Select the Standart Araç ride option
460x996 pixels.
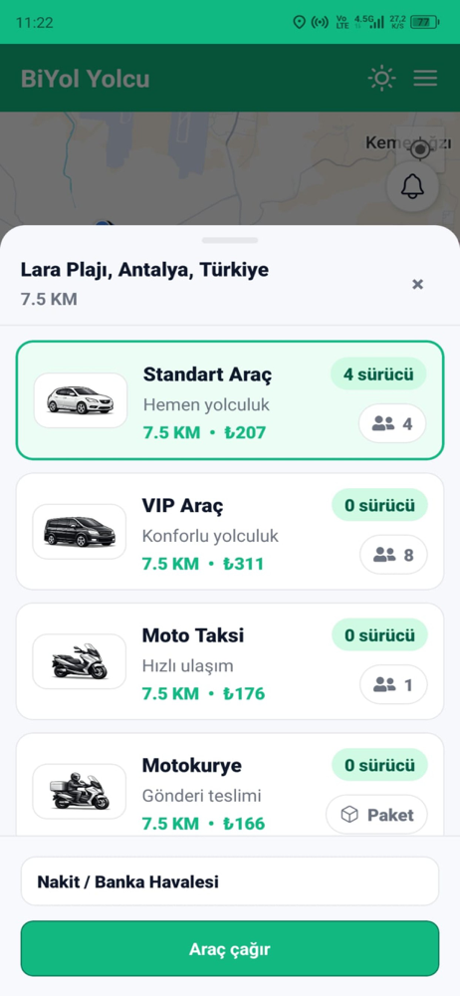230,400
